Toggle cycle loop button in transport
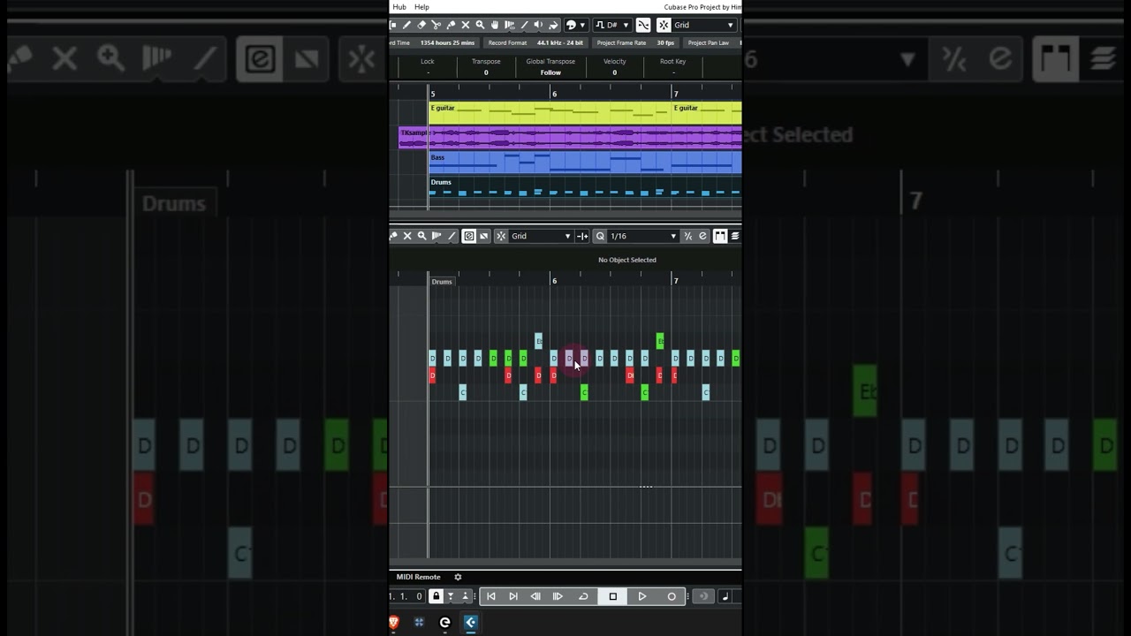The image size is (1131, 636). click(x=583, y=596)
